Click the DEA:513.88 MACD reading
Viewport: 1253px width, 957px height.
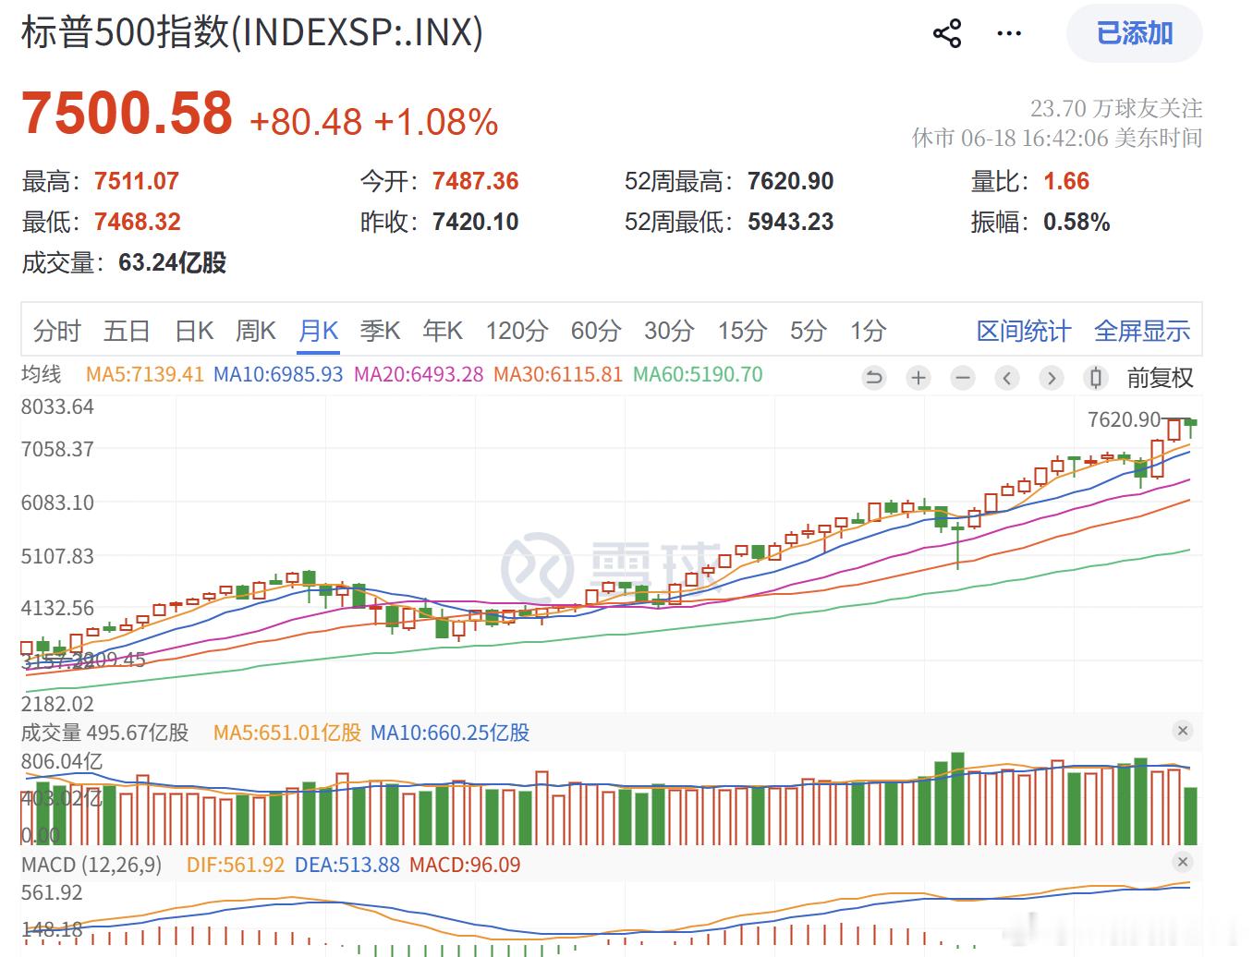[x=347, y=865]
